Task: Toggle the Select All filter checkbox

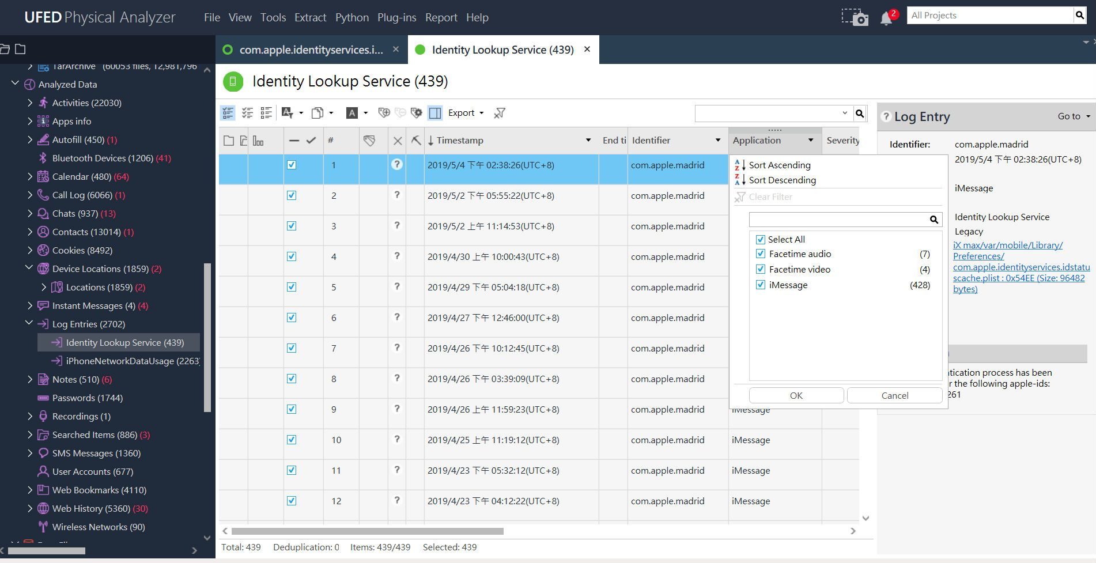Action: [x=761, y=239]
